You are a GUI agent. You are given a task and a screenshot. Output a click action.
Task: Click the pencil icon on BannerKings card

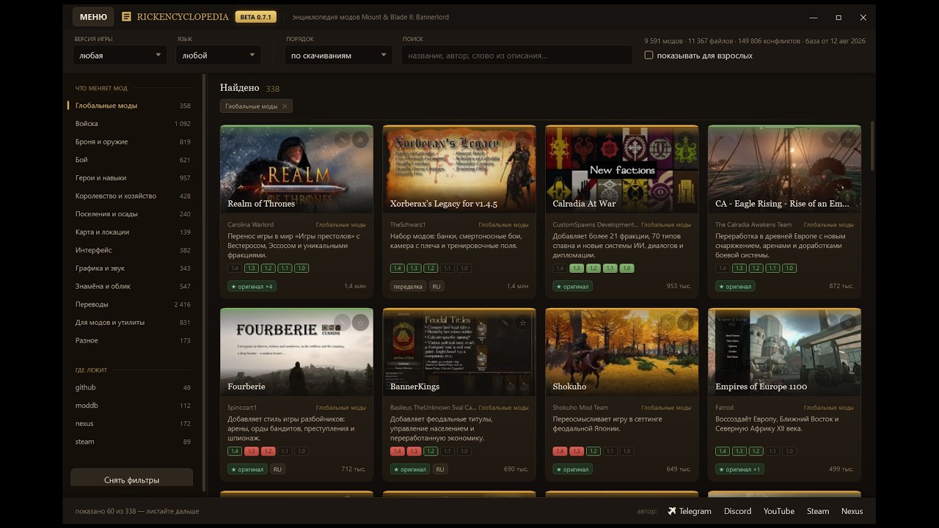505,322
